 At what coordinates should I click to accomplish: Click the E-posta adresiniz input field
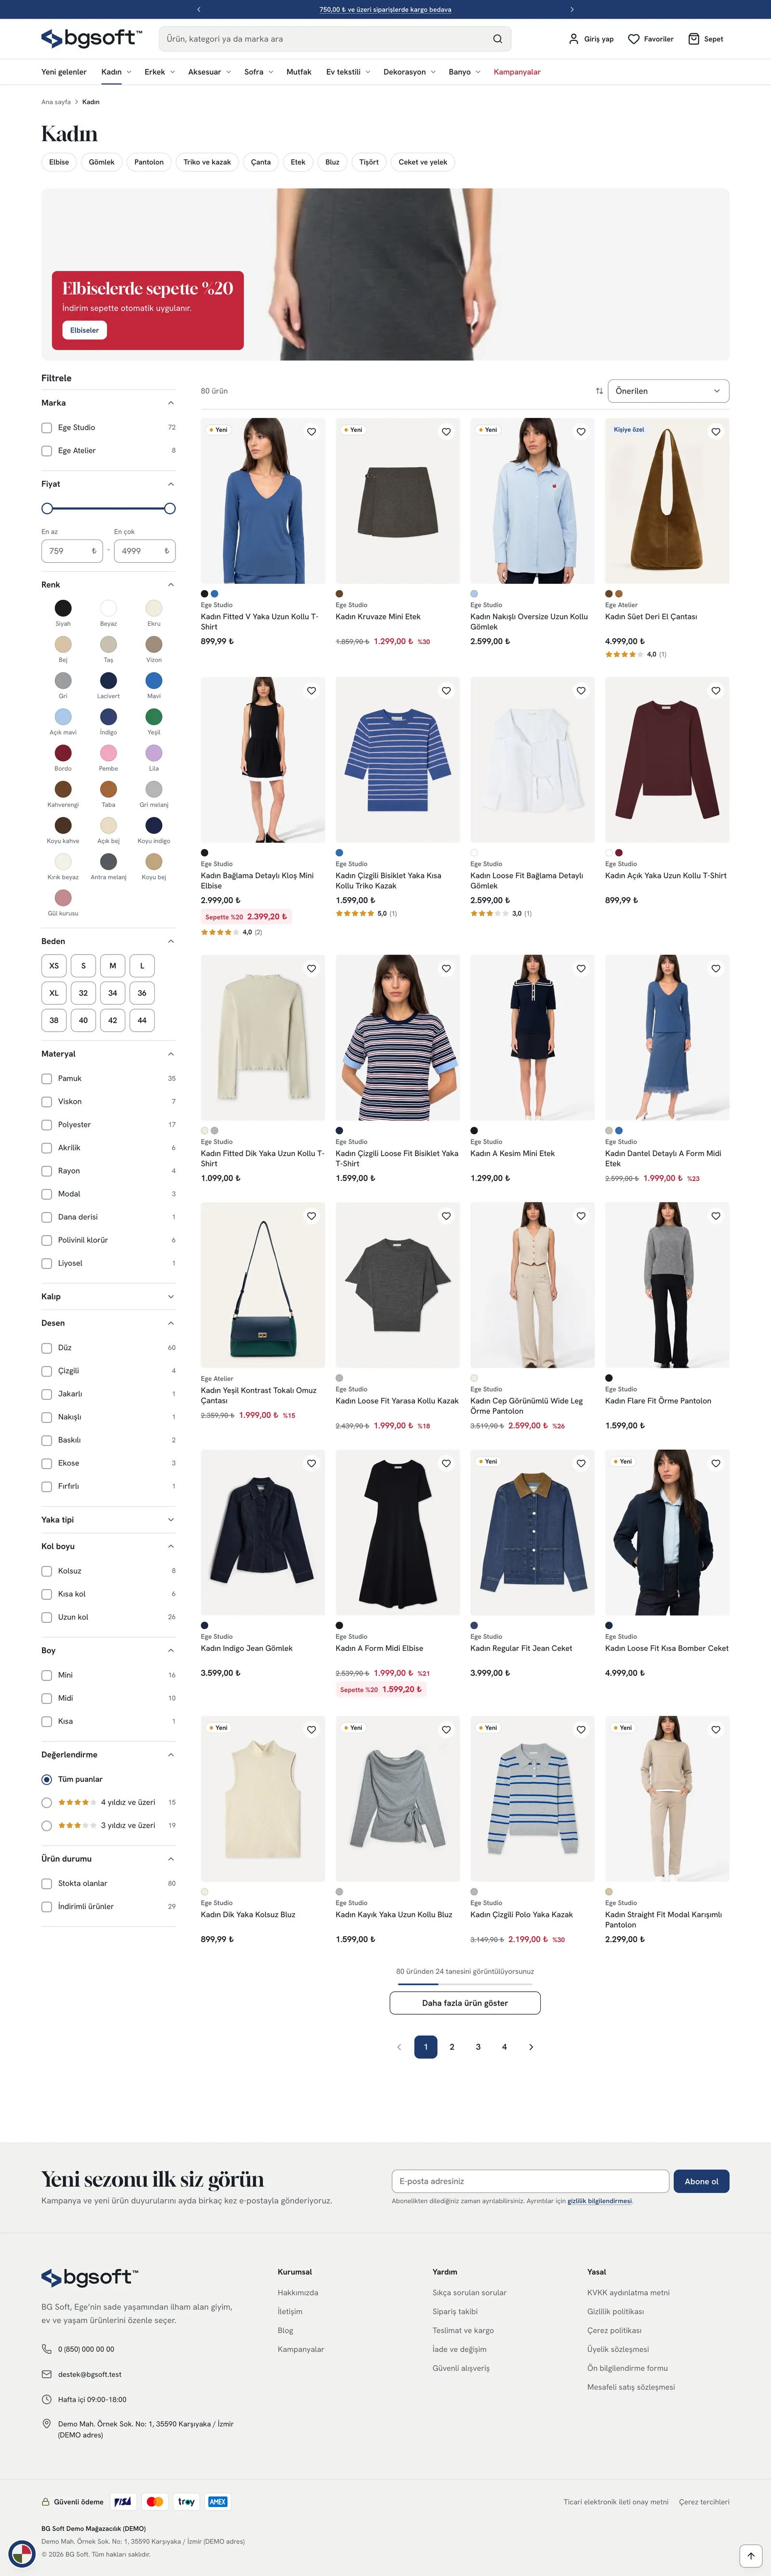(x=530, y=2181)
